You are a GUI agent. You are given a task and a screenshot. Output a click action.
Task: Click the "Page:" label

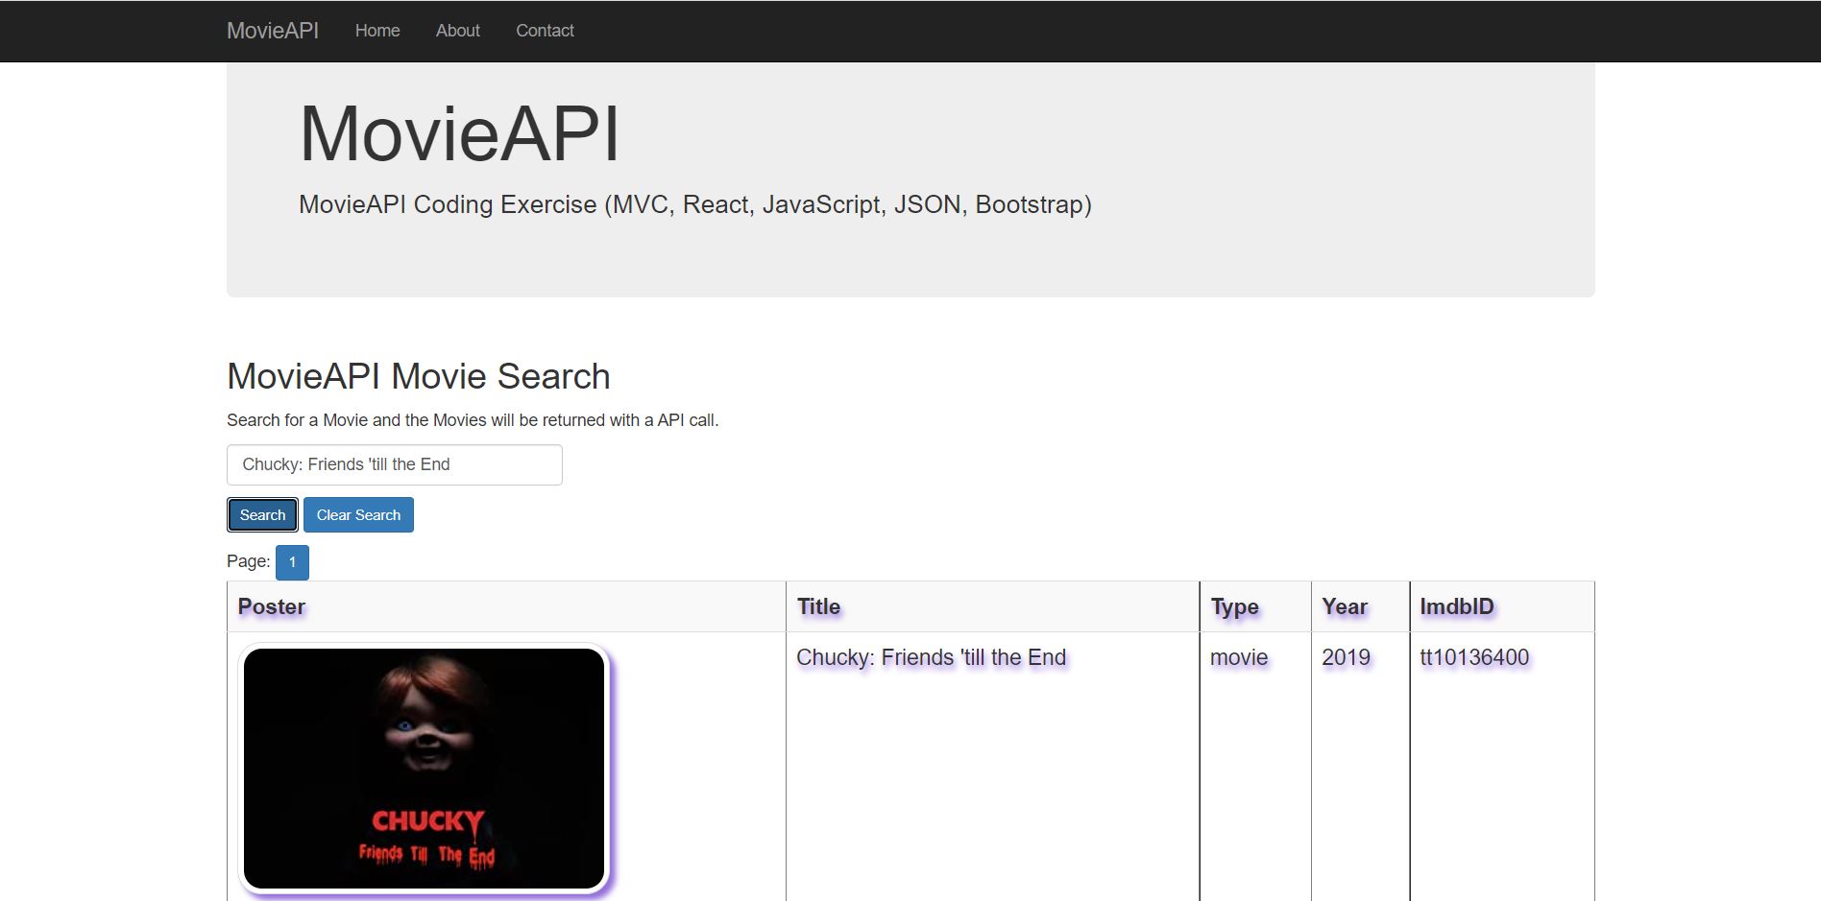point(249,561)
